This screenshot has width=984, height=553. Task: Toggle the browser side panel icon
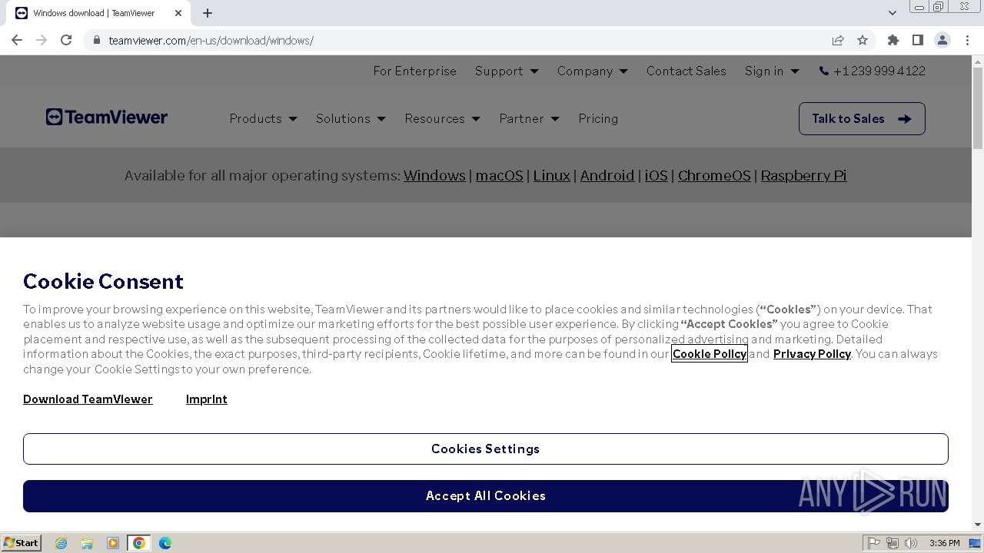(917, 40)
